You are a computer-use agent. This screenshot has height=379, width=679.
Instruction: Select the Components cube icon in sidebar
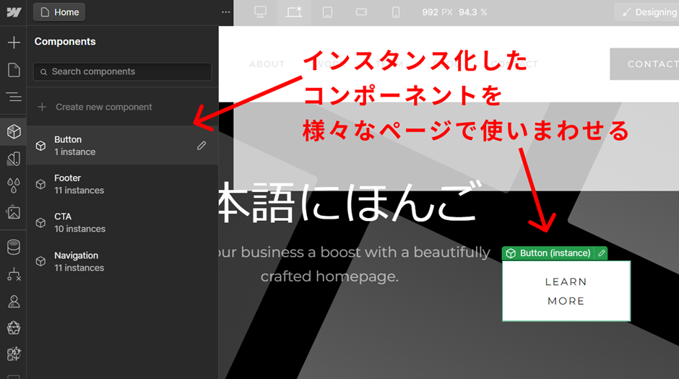click(14, 131)
